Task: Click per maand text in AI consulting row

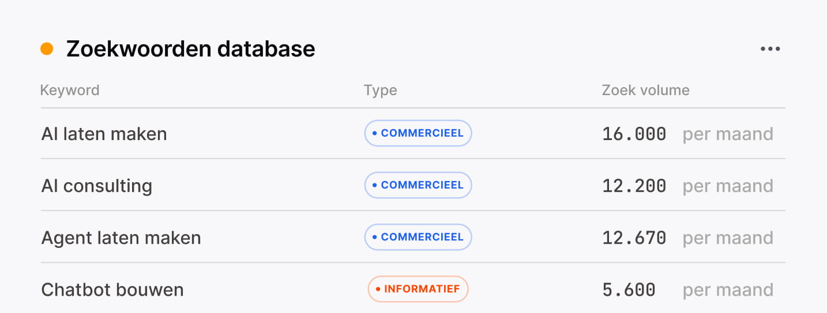Action: (728, 186)
